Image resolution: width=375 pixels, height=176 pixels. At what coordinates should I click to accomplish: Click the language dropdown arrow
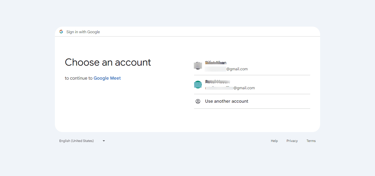coord(104,141)
